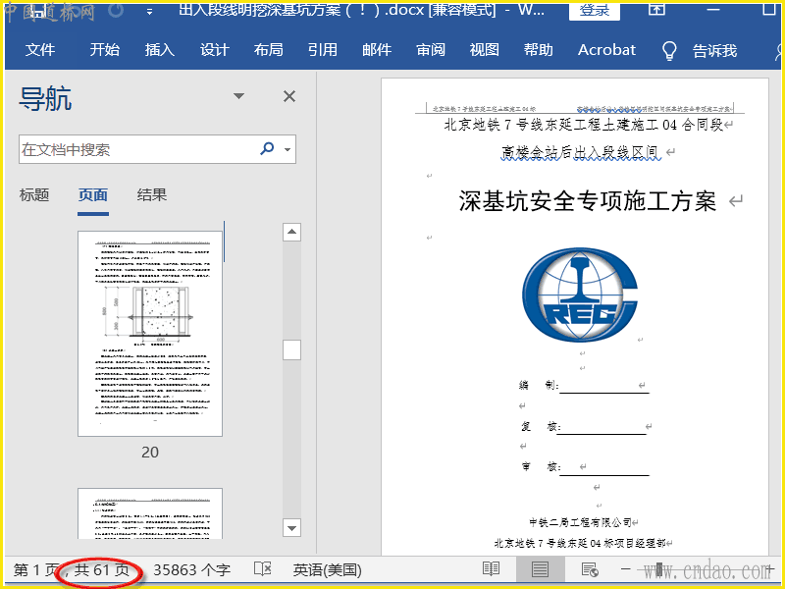This screenshot has height=589, width=785.
Task: Click the thumbnail scrollbar down arrow
Action: point(291,528)
